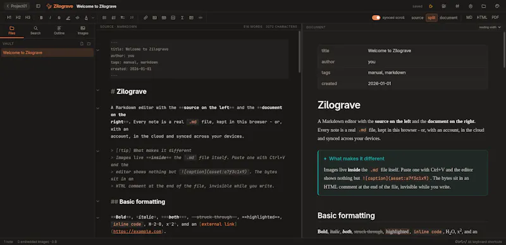Screen dimensions: 506x245
Task: Click the source pane scrollbar
Action: (299, 52)
